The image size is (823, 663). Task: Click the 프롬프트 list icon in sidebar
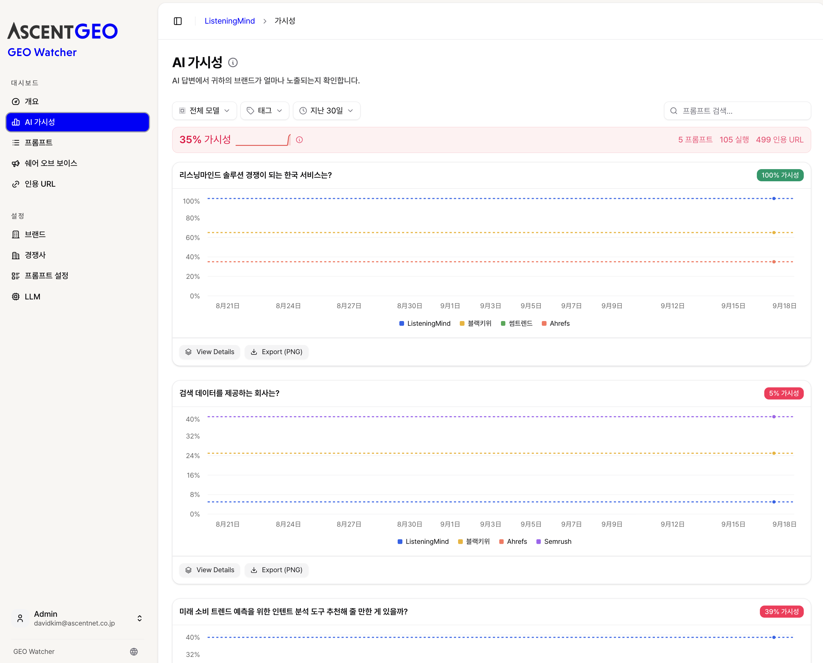tap(16, 142)
